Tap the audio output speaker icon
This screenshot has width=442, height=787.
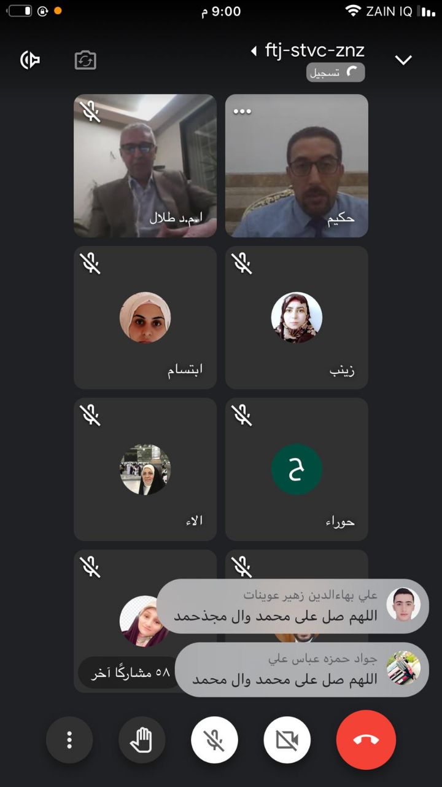[30, 60]
